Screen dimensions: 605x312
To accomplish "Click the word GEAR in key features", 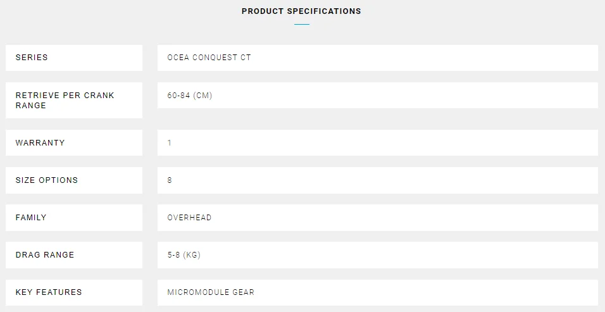I will (x=242, y=292).
